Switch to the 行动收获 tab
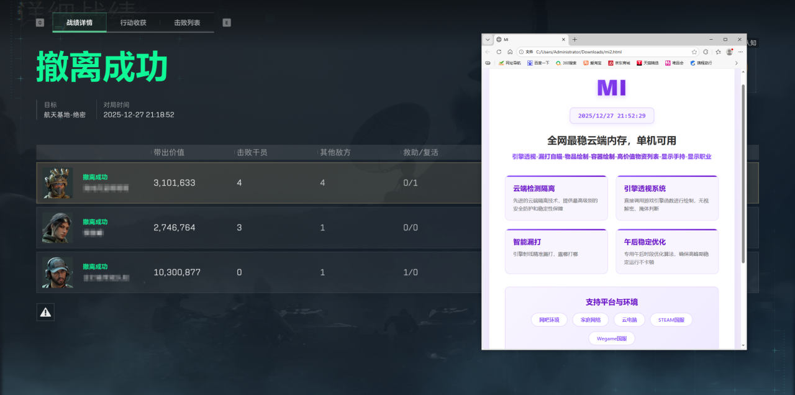This screenshot has height=395, width=795. pos(133,22)
